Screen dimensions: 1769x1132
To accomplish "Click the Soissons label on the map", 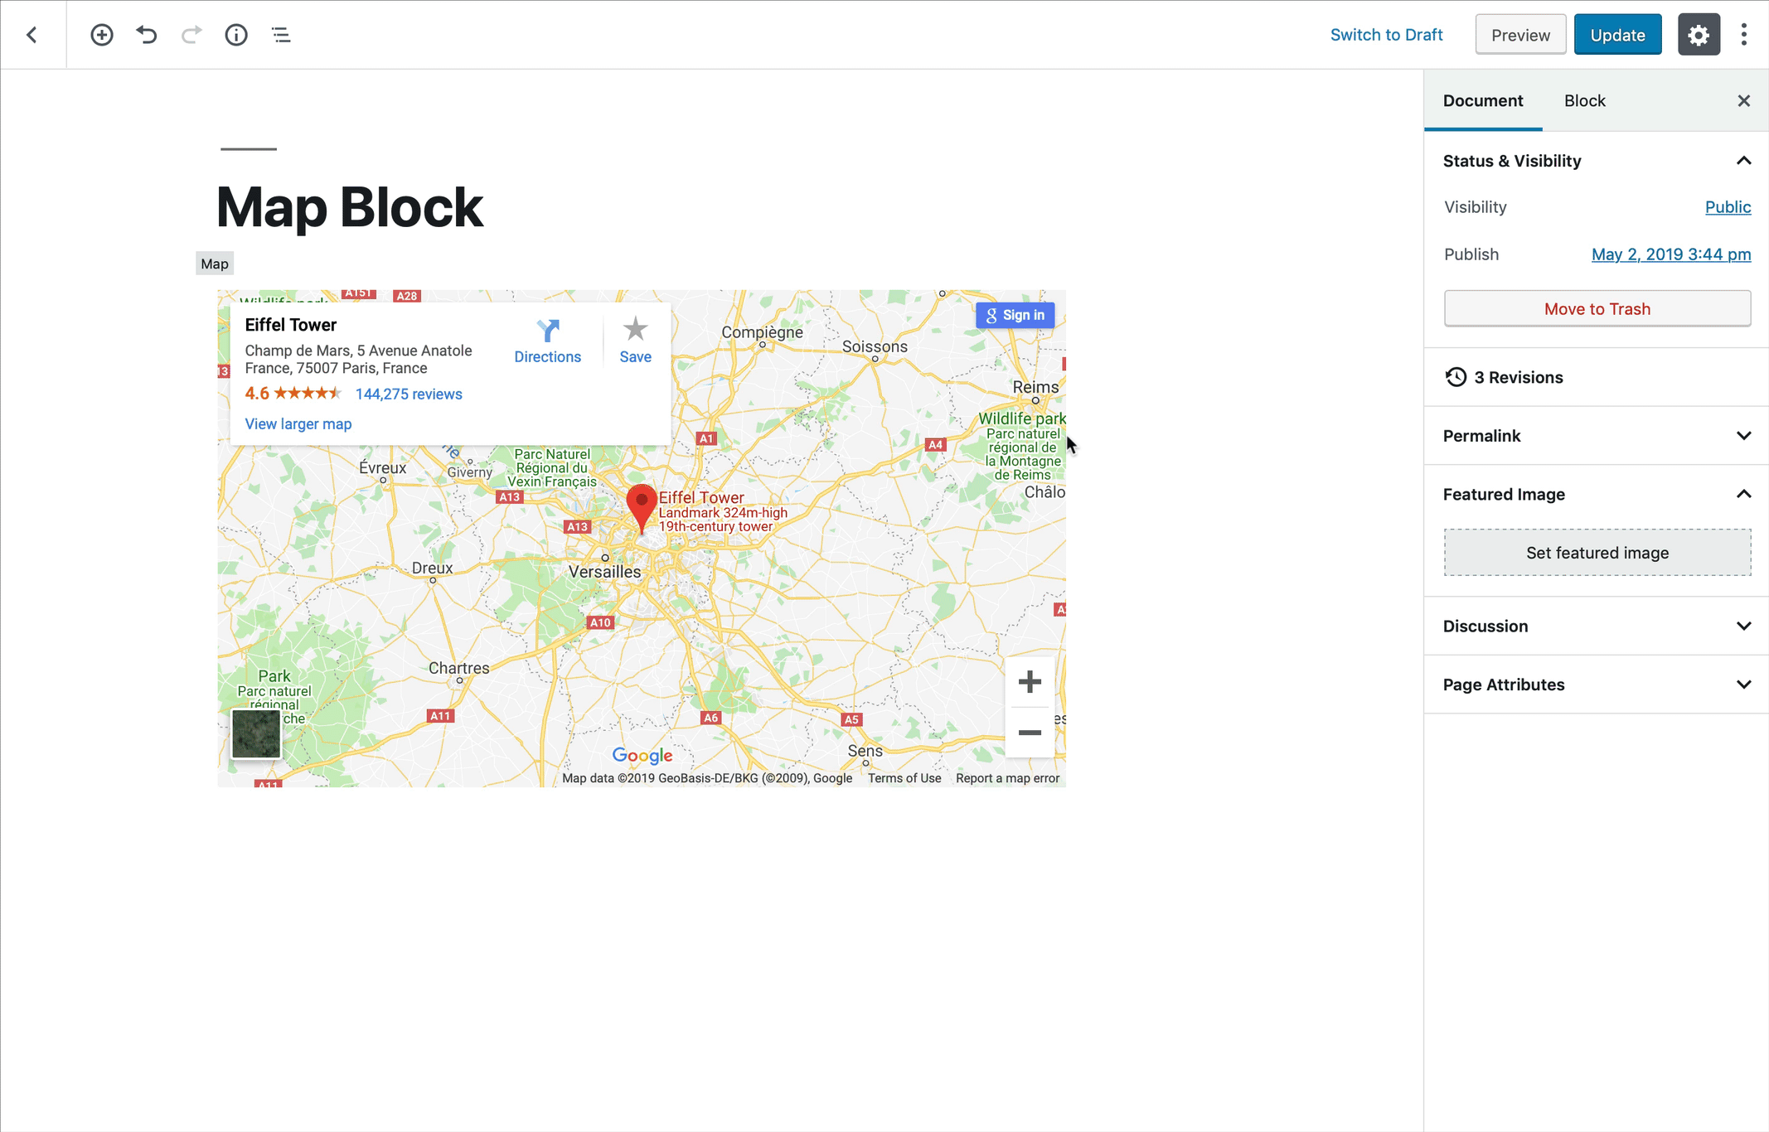I will (875, 346).
